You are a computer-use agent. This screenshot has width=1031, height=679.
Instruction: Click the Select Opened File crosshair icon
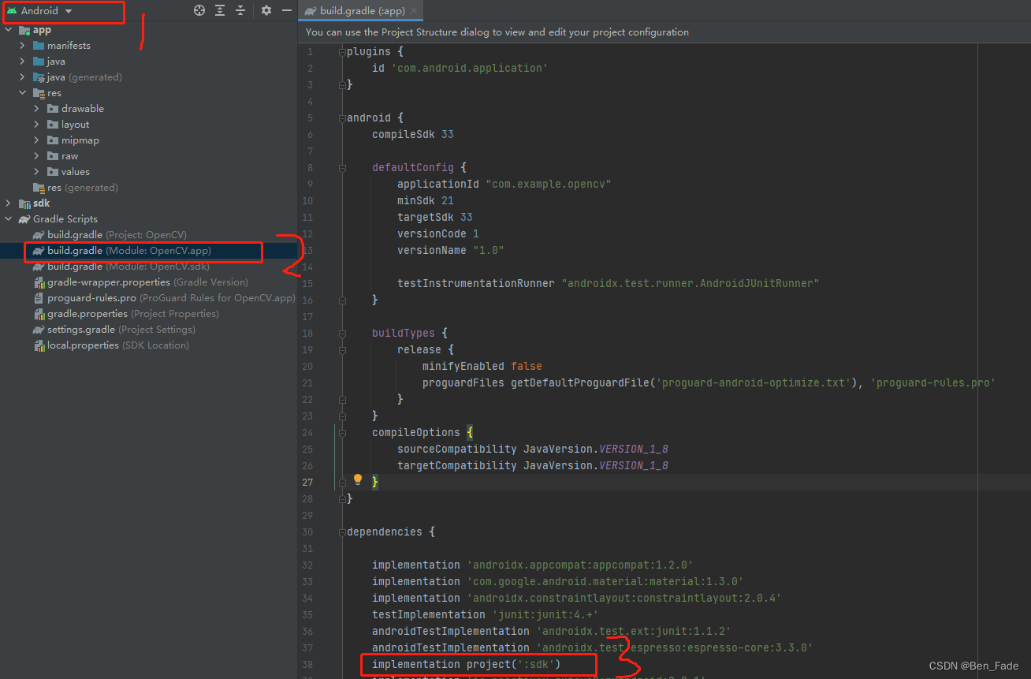tap(199, 10)
